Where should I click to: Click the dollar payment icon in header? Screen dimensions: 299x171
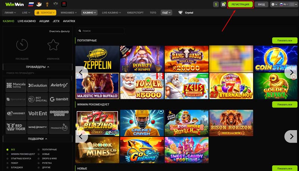click(x=216, y=4)
